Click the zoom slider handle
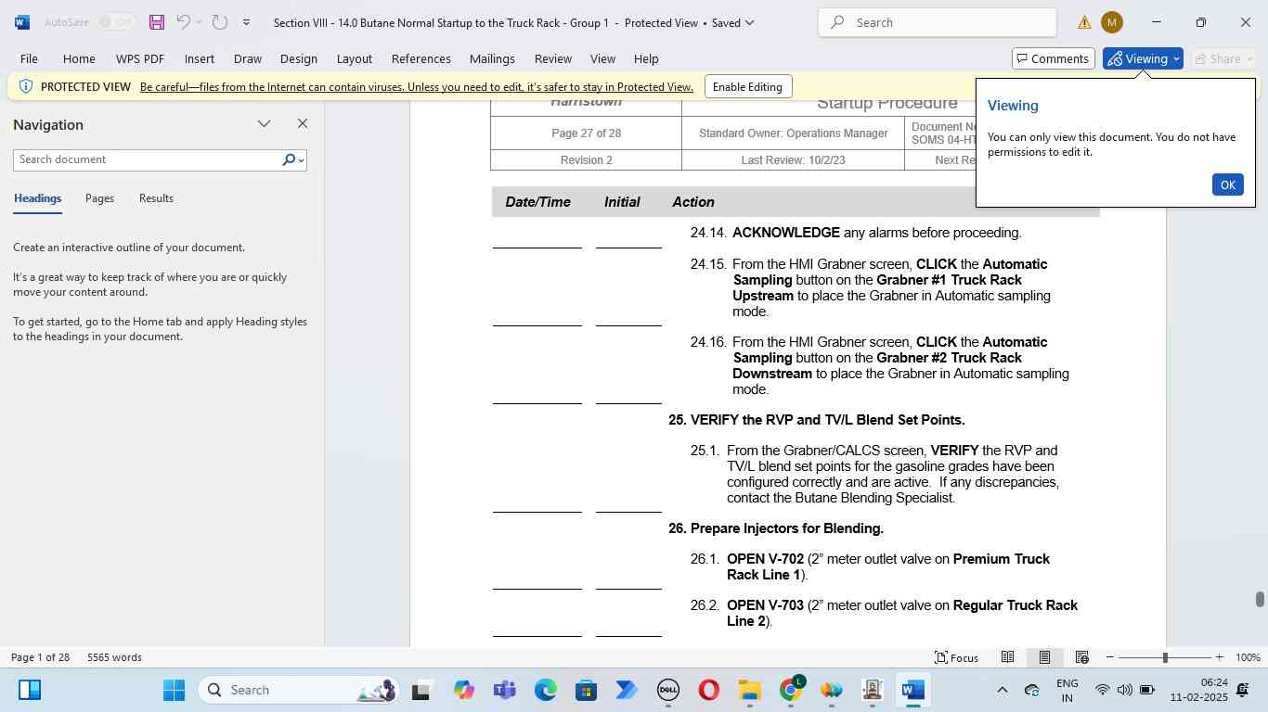Screen dimensions: 1268x712 tap(1165, 657)
